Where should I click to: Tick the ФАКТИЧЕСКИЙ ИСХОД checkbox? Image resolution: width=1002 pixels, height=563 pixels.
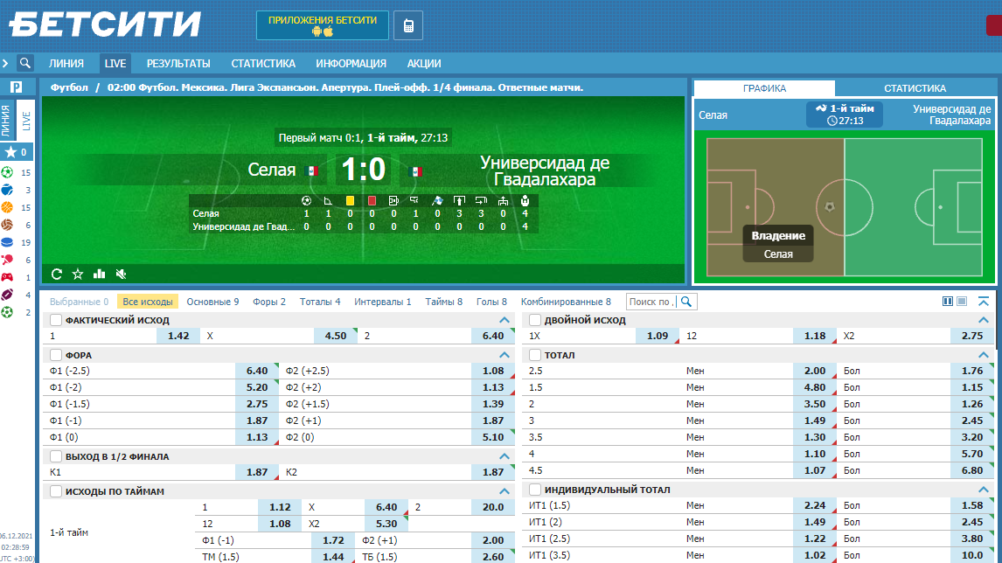coord(56,320)
